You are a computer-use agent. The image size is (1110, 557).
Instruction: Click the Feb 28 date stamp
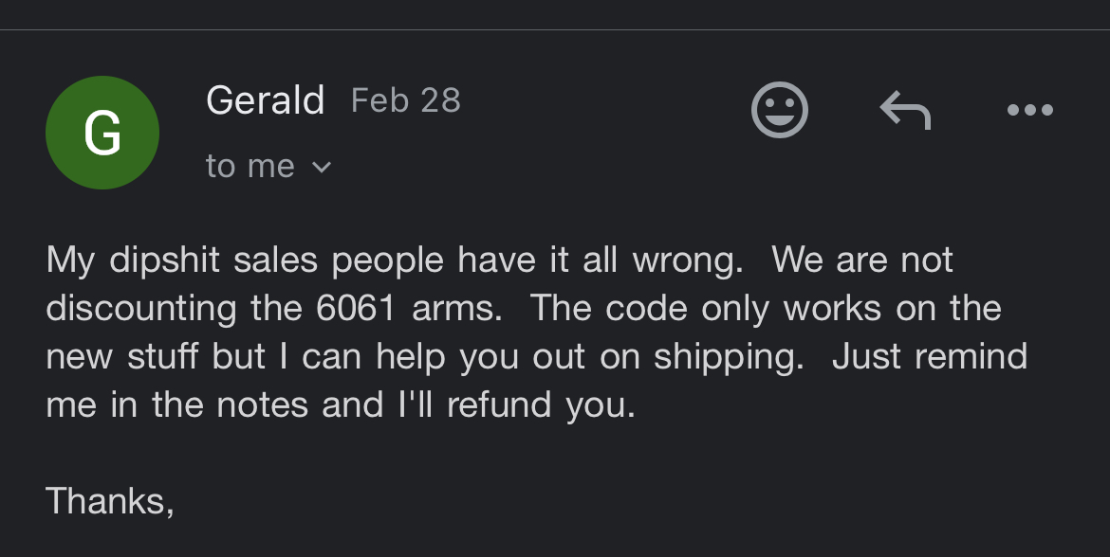pyautogui.click(x=406, y=100)
